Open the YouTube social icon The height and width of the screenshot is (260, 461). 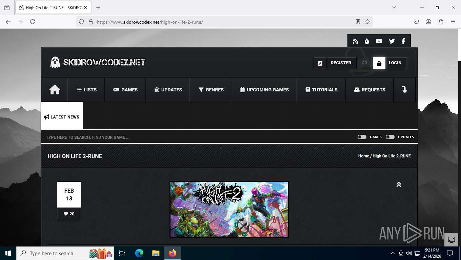tap(379, 41)
